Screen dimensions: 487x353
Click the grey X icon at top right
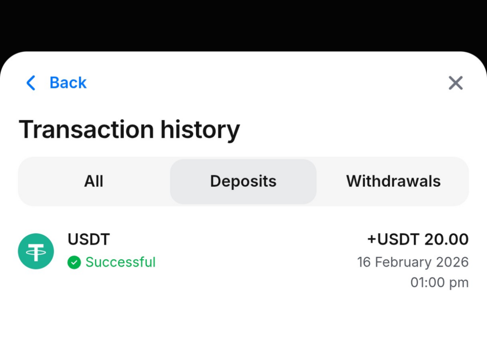pos(455,83)
